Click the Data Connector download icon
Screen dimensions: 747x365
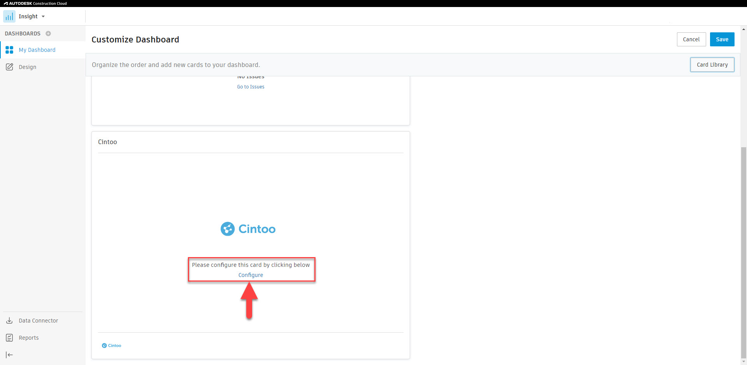9,321
